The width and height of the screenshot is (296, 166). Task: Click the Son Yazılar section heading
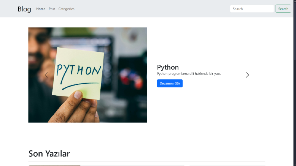(49, 154)
